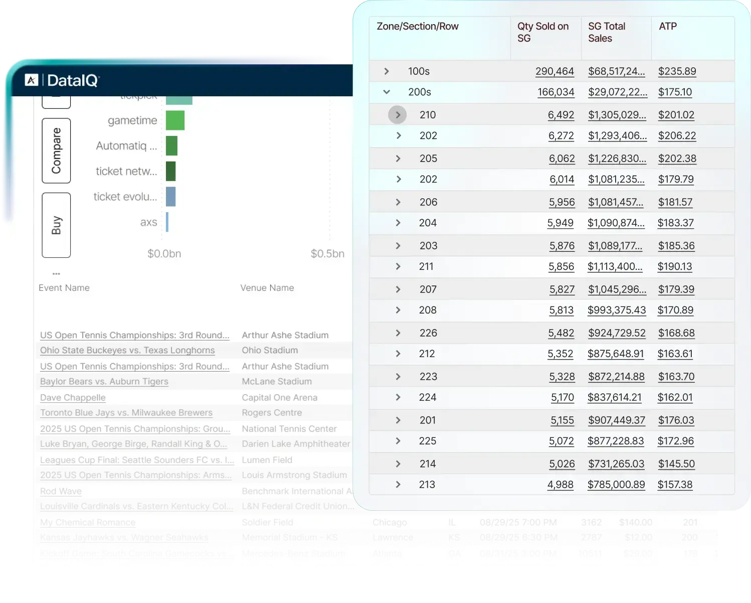Expand section 213 row chevron
Image resolution: width=751 pixels, height=603 pixels.
398,485
